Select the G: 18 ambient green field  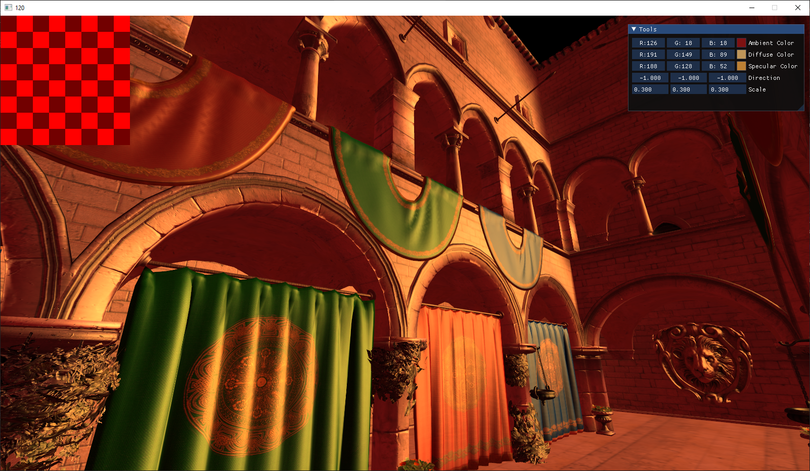(x=684, y=42)
